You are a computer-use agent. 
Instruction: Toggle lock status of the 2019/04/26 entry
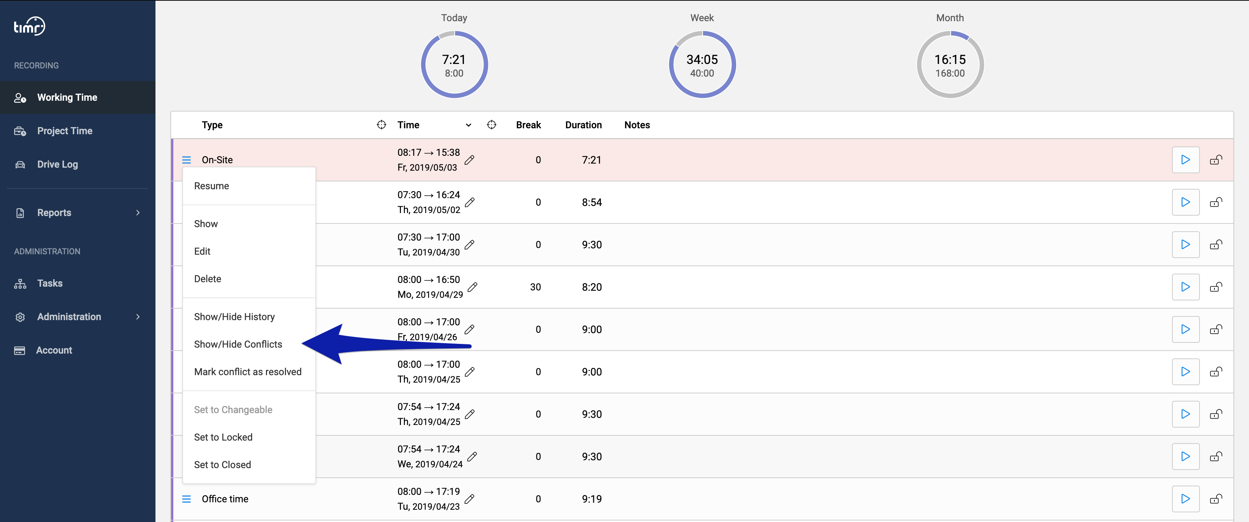coord(1216,329)
